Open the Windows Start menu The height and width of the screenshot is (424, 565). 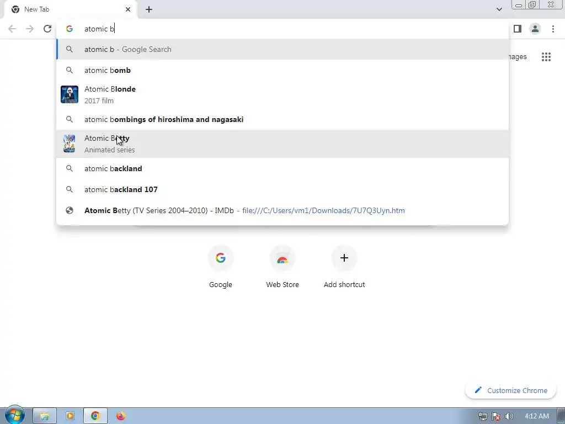[x=14, y=416]
